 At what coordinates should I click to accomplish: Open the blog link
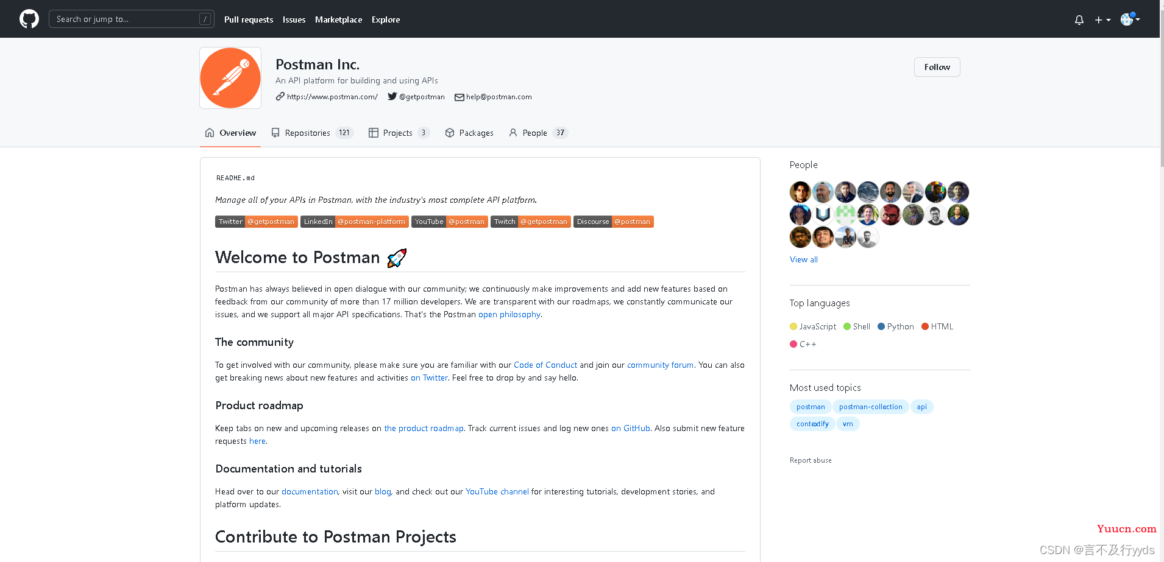coord(383,491)
